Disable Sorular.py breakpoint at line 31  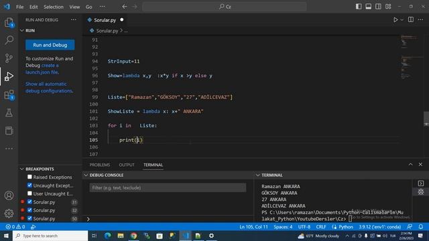tap(29, 202)
